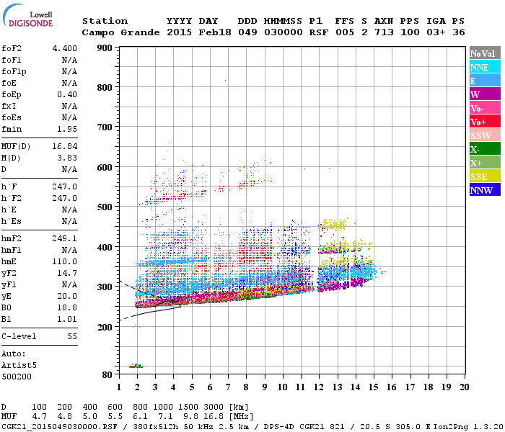Viewport: 505px width, 432px height.
Task: Select the E blue legend swatch
Action: [x=485, y=81]
